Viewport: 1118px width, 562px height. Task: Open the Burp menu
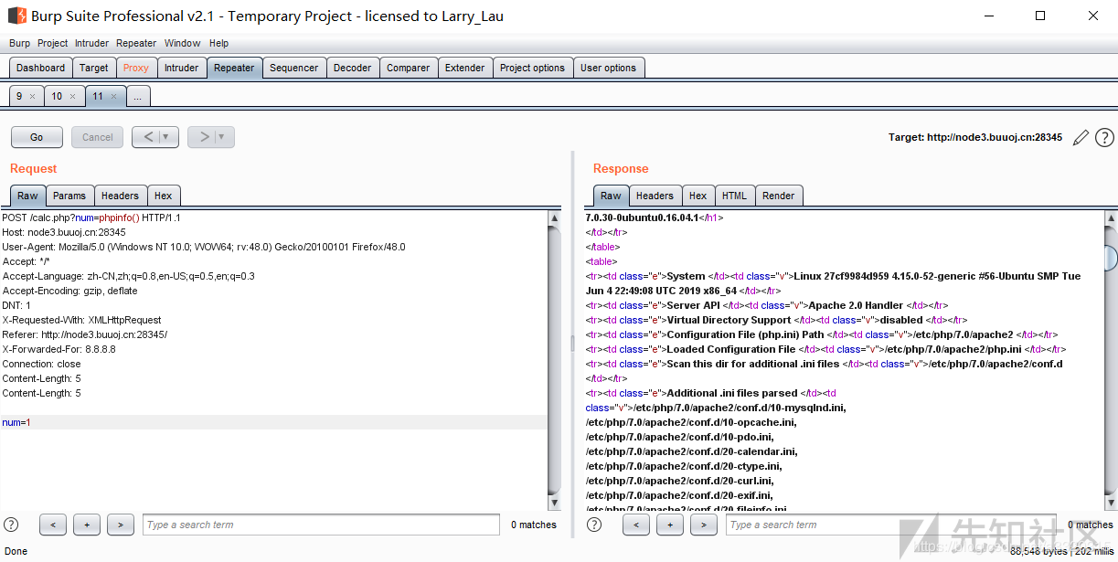click(x=19, y=43)
